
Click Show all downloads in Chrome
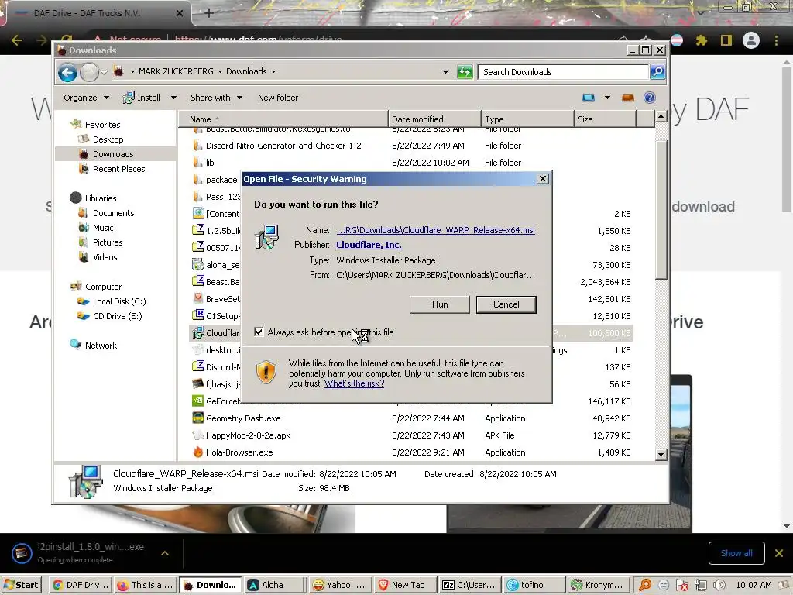(736, 553)
